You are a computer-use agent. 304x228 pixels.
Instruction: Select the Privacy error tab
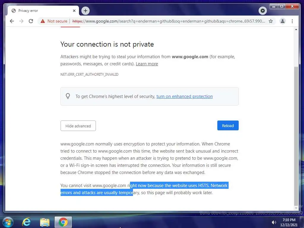point(43,11)
